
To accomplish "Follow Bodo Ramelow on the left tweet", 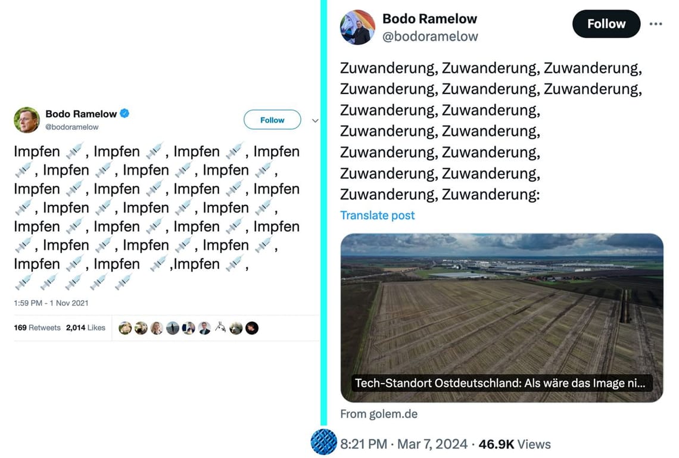I will 272,120.
